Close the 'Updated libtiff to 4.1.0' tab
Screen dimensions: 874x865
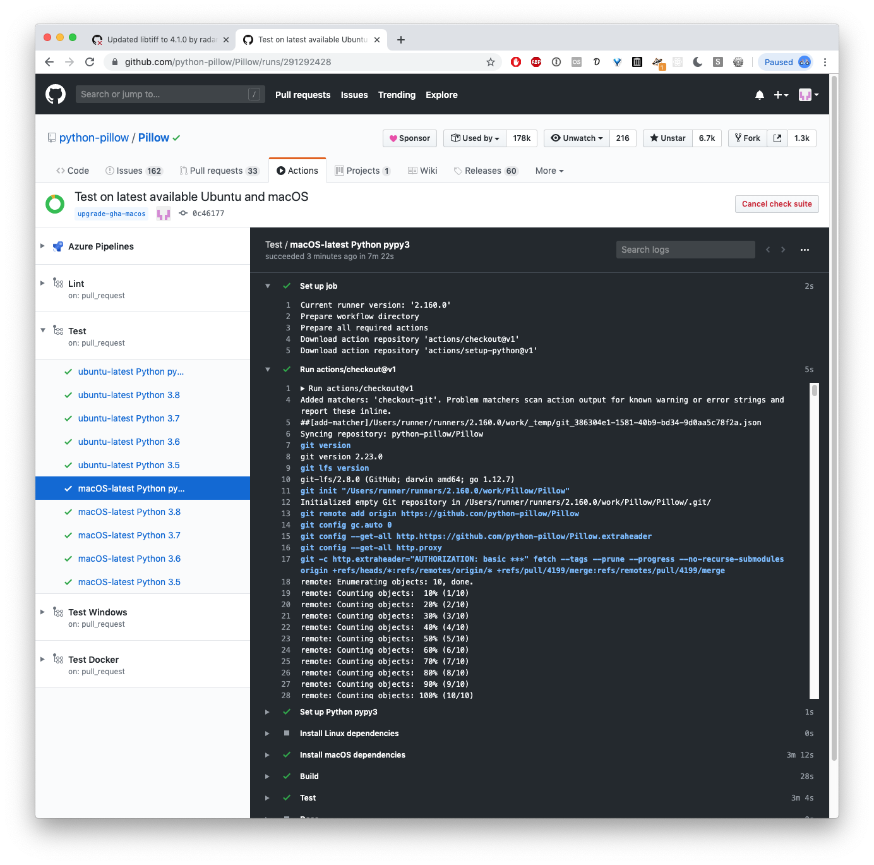(x=226, y=40)
